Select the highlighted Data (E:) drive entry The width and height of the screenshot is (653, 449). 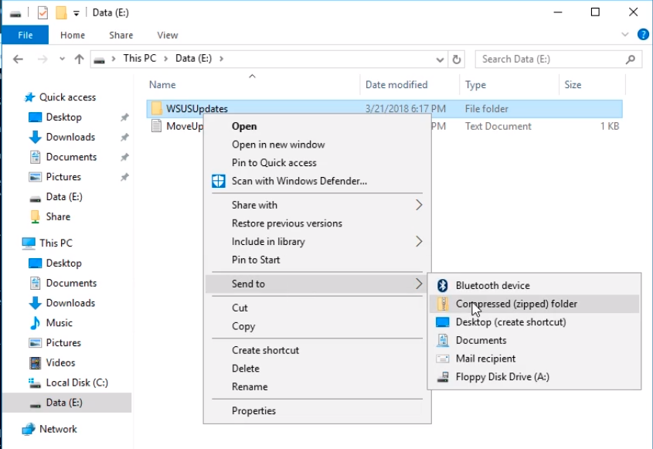(x=66, y=403)
